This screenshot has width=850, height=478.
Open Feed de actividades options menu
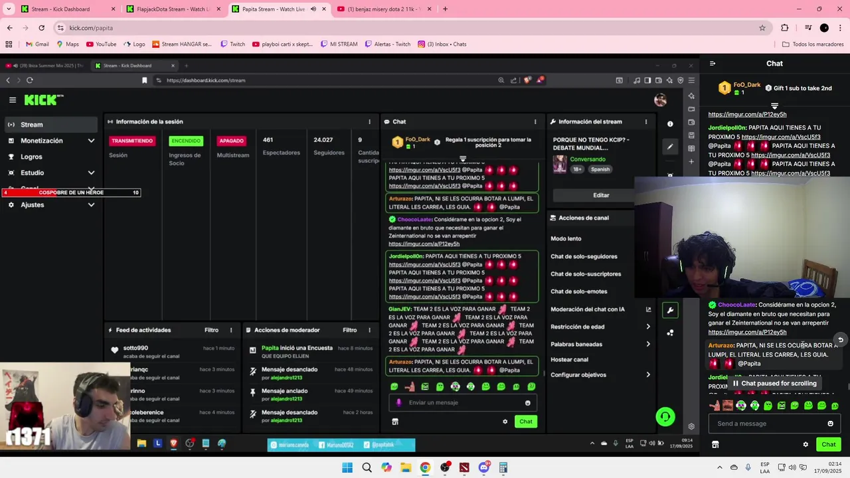[x=231, y=330]
